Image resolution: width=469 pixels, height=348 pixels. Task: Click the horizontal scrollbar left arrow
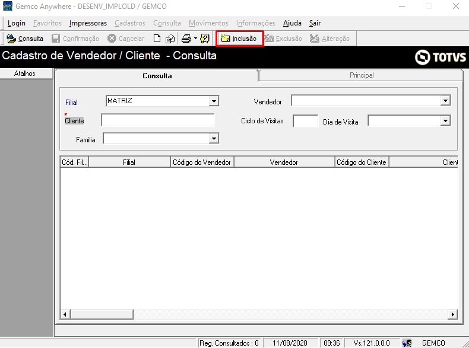click(x=65, y=314)
